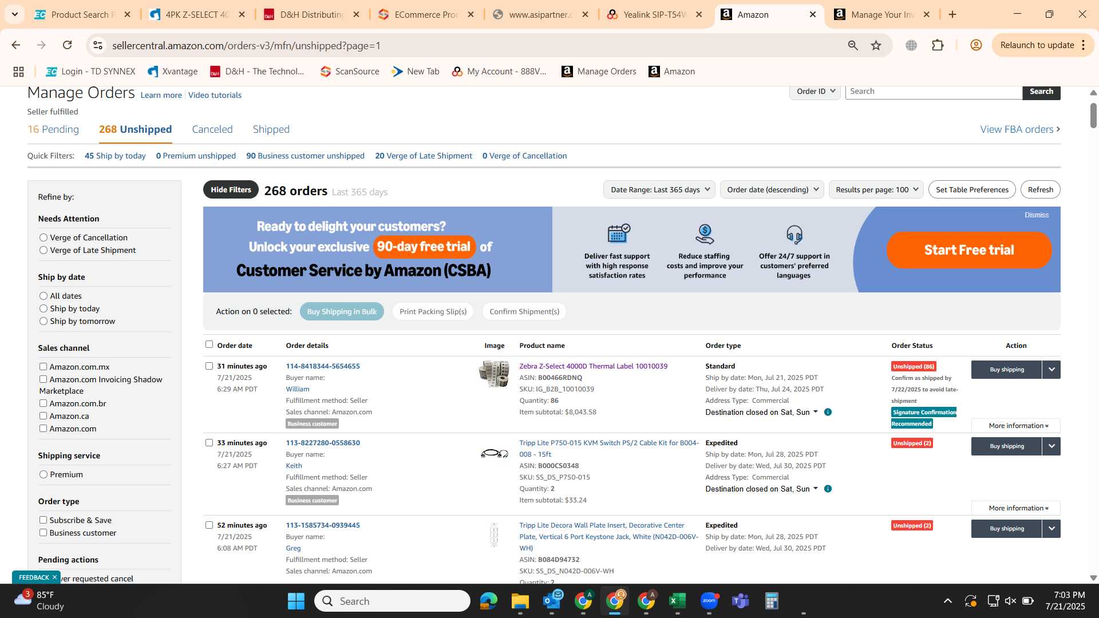Open new browser tab plus icon
The height and width of the screenshot is (618, 1099).
coord(952,14)
